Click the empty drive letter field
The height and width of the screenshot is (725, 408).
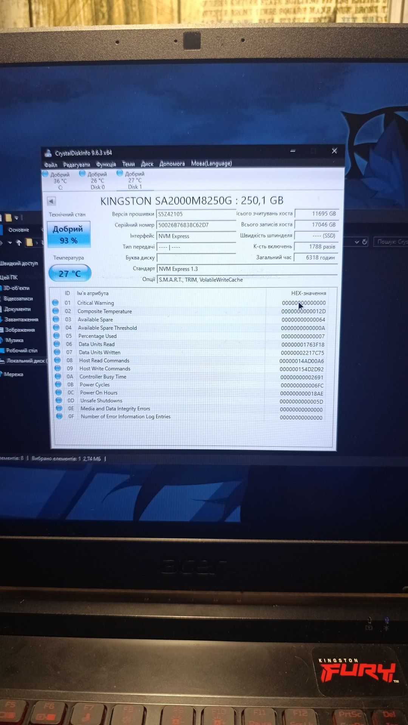tap(196, 258)
